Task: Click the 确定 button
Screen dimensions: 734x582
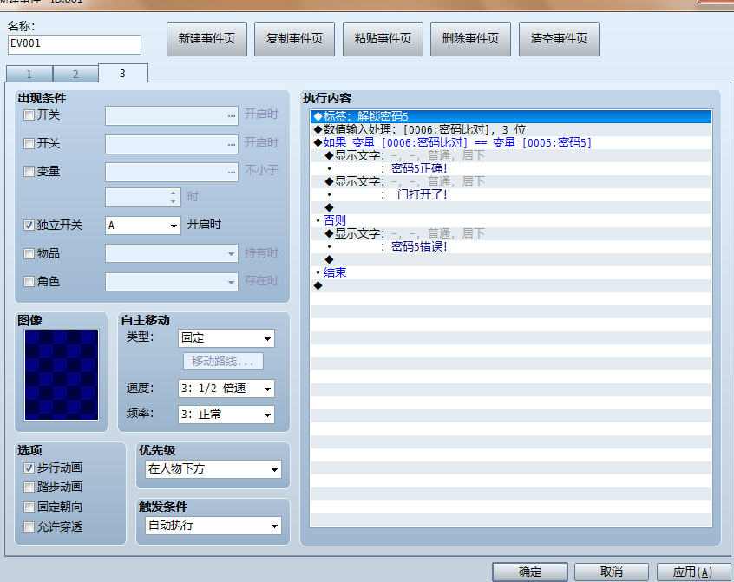Action: click(530, 572)
